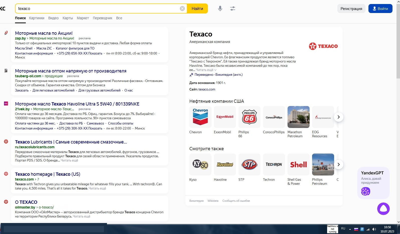
Task: Select the Поиск tab
Action: tap(20, 18)
